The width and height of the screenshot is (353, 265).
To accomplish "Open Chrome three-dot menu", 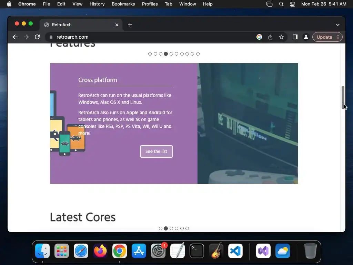I will [338, 37].
